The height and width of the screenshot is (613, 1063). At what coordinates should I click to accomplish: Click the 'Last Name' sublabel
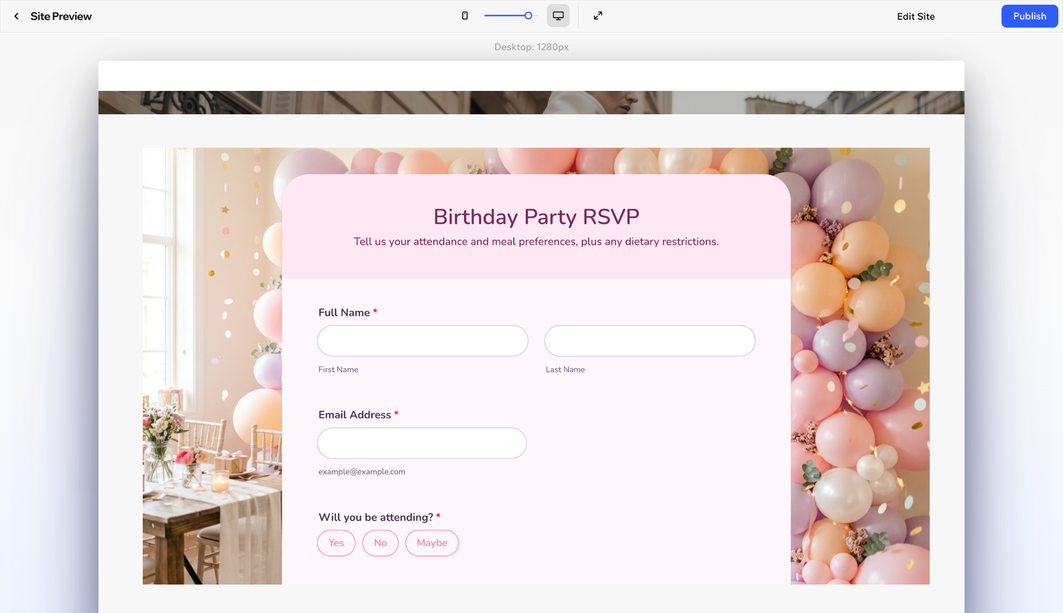565,369
